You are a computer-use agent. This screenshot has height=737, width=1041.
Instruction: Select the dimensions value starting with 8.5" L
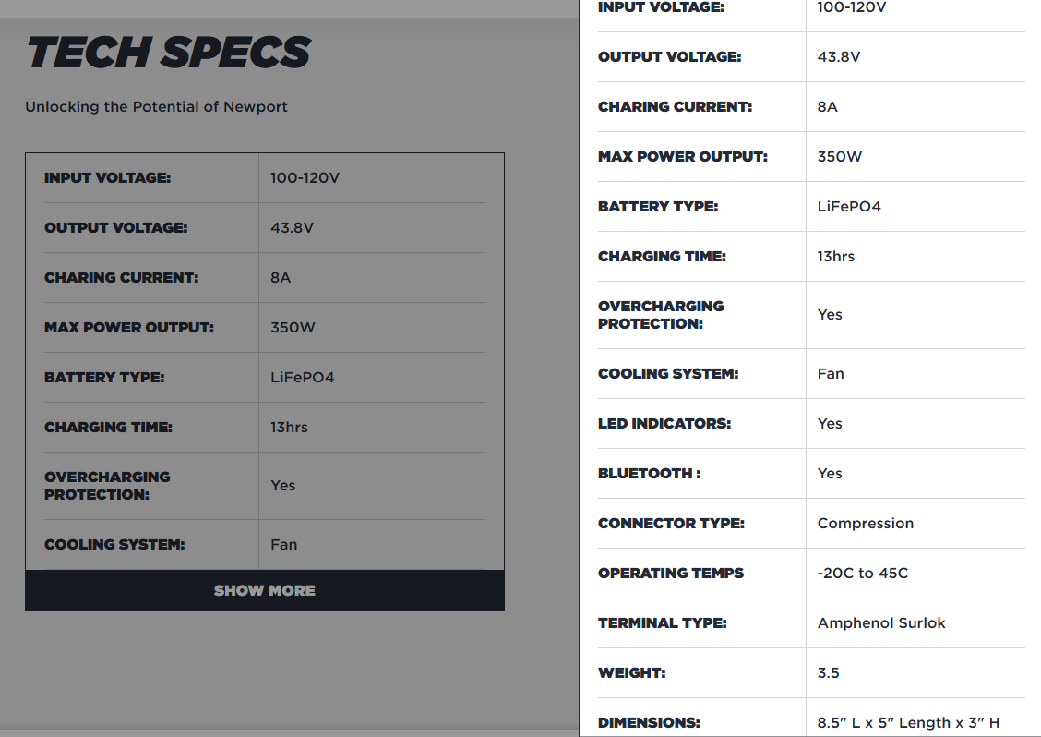click(908, 722)
